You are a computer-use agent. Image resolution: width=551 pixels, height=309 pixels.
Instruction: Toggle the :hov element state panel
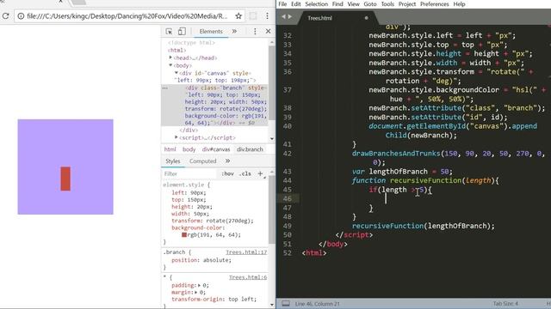pyautogui.click(x=227, y=173)
